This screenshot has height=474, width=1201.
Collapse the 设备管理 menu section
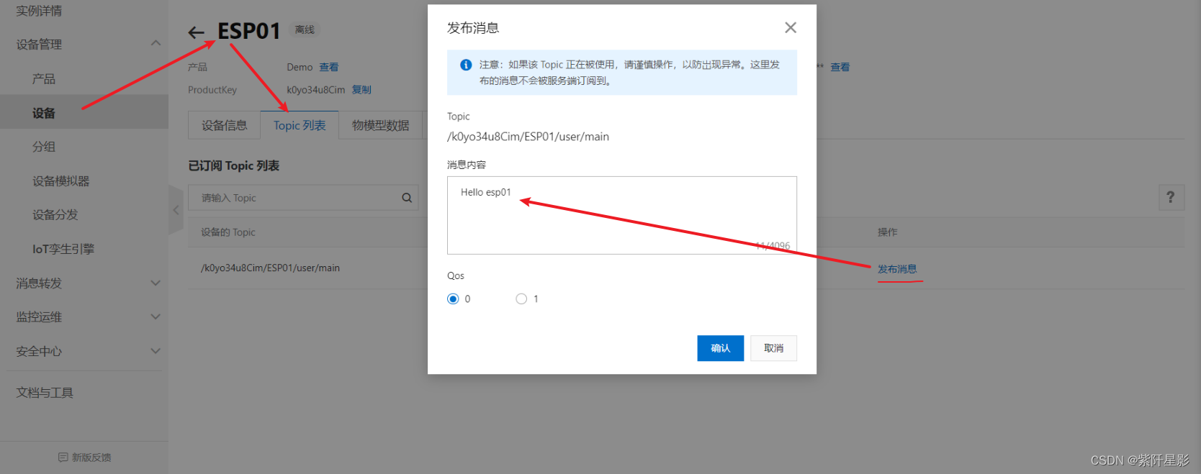pyautogui.click(x=156, y=44)
